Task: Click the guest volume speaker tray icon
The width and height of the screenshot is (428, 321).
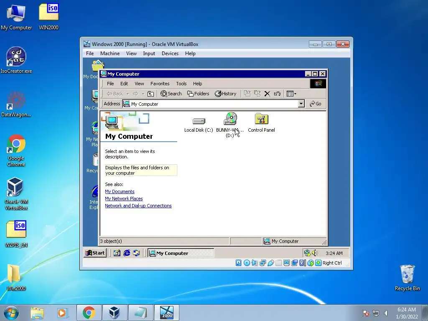Action: tap(315, 253)
